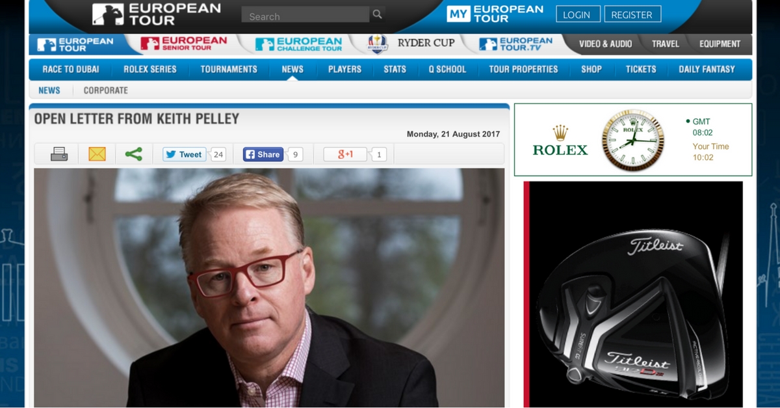This screenshot has width=780, height=408.
Task: Click the Register button
Action: pos(632,14)
